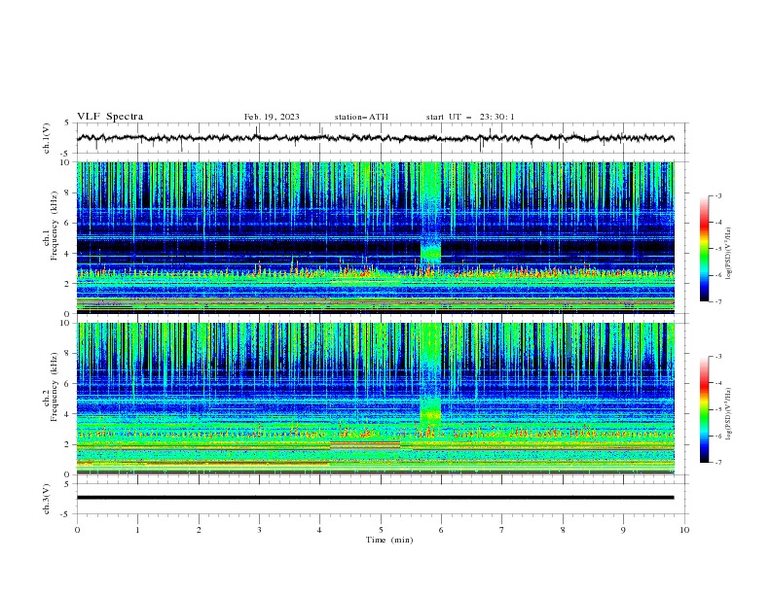The height and width of the screenshot is (595, 771).
Task: Click the ch.2 spectrogram color scale bar
Action: [x=705, y=409]
